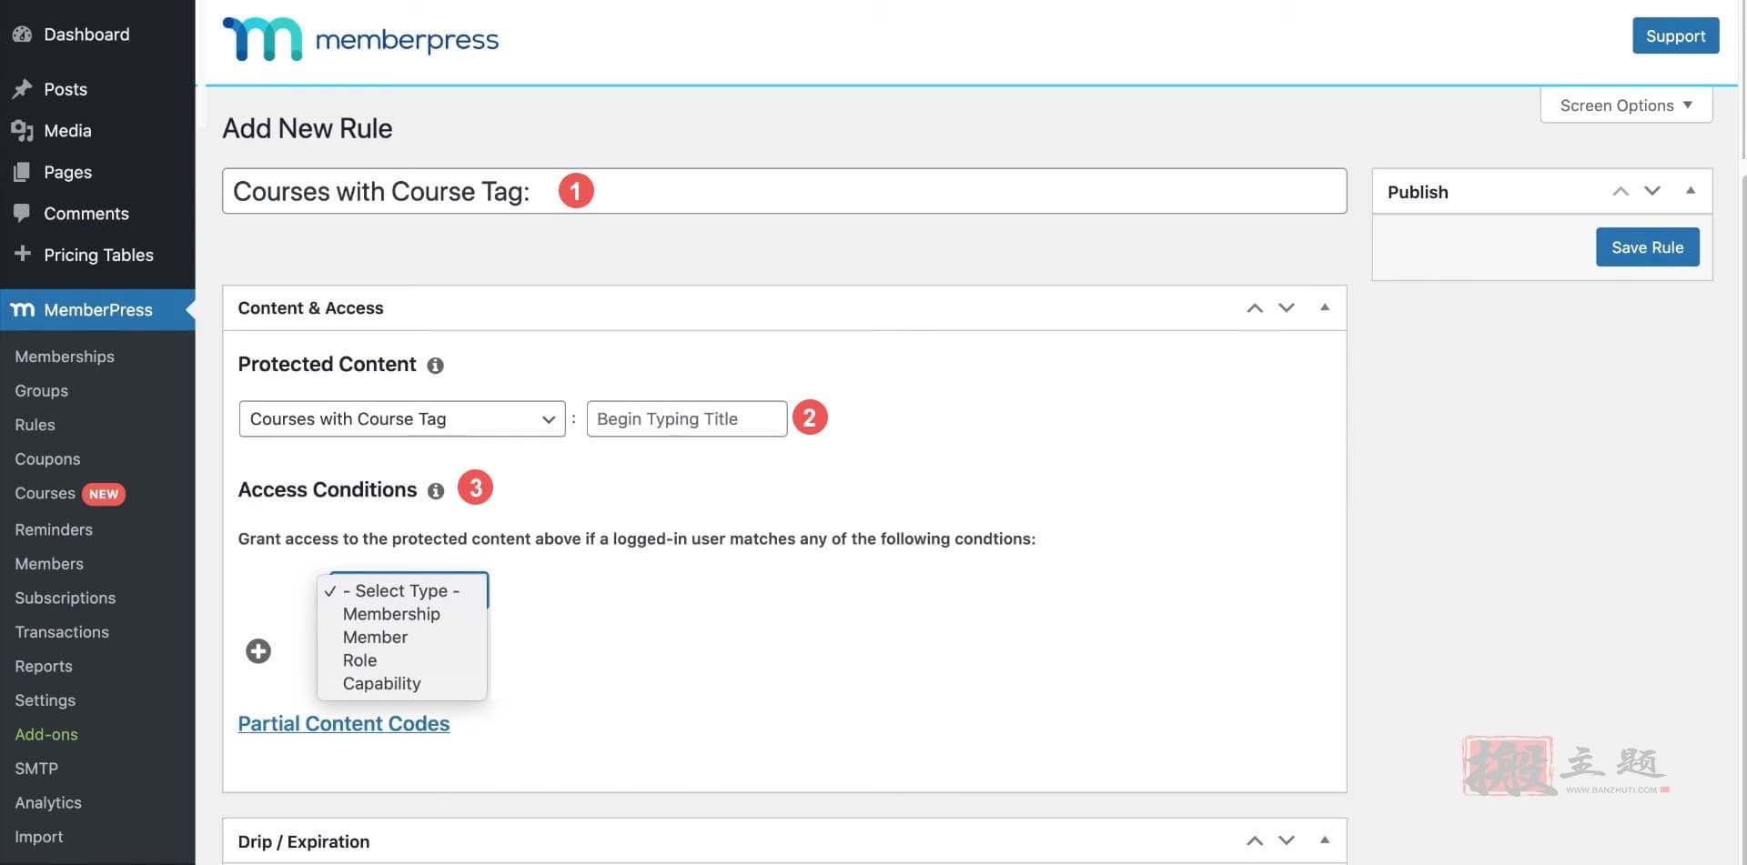Move Drip / Expiration panel down
Image resolution: width=1747 pixels, height=865 pixels.
click(x=1287, y=841)
